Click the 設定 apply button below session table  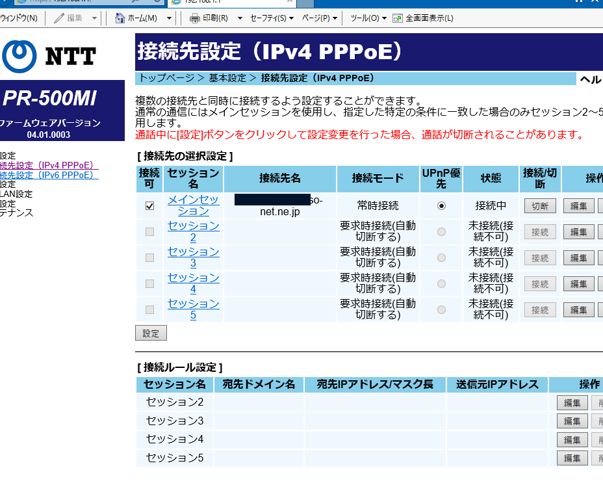pos(151,333)
